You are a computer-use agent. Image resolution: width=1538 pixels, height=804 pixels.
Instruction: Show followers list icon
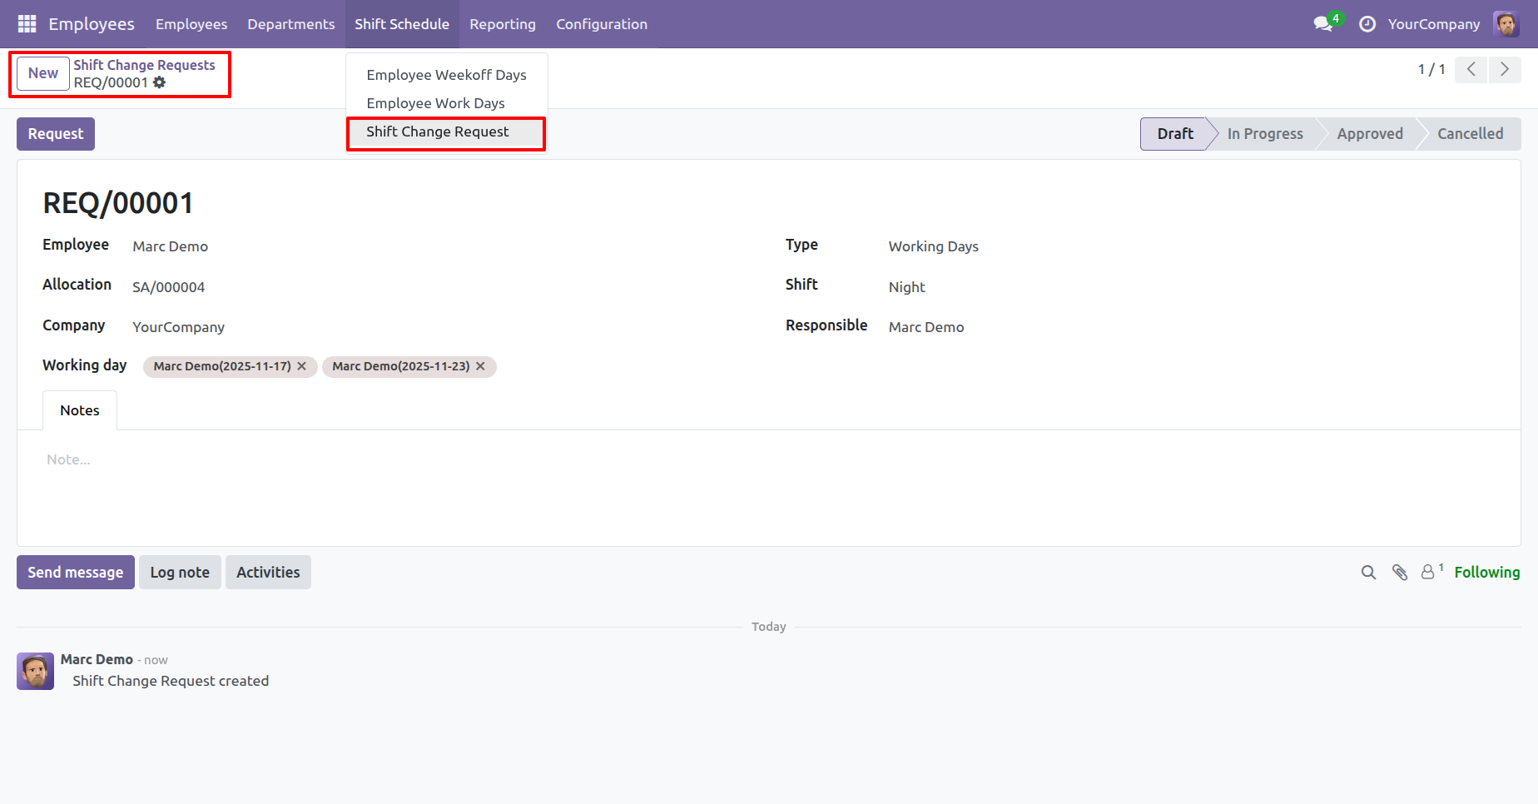(1431, 572)
